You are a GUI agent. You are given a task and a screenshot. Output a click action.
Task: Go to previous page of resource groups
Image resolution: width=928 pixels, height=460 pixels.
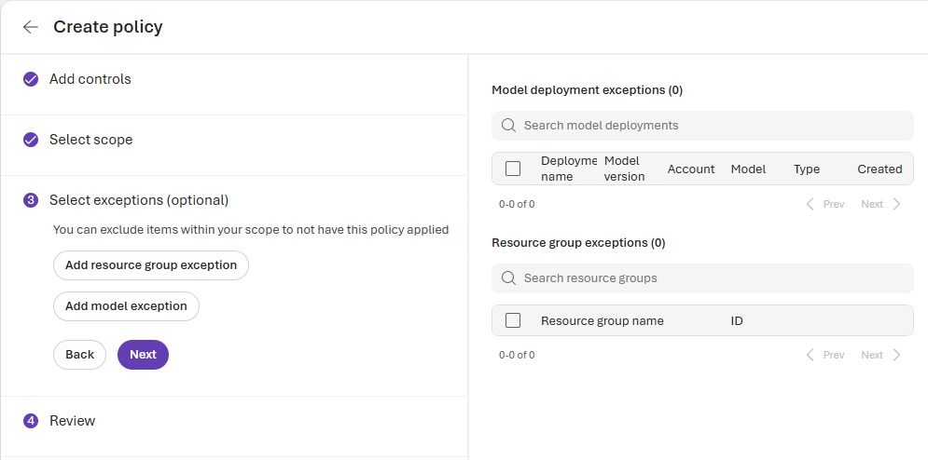point(825,355)
